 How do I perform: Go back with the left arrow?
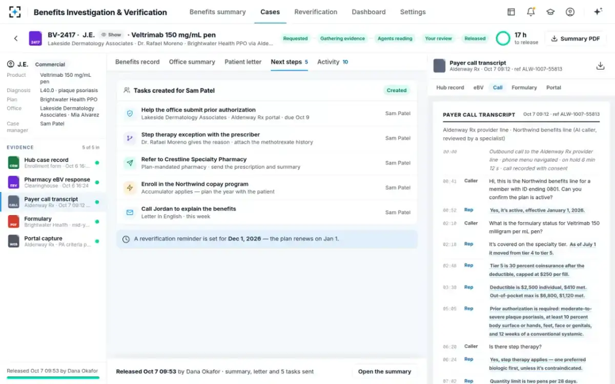coord(16,38)
